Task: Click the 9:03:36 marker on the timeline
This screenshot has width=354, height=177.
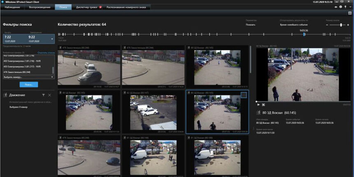Action: coord(304,35)
